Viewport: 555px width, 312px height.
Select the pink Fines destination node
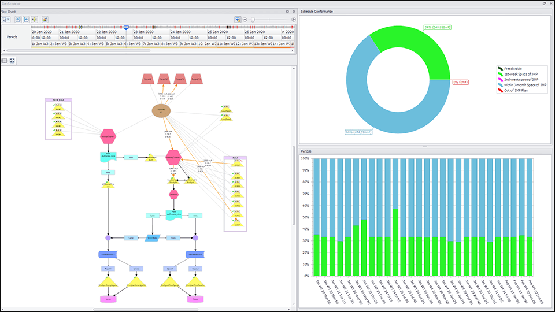[195, 299]
